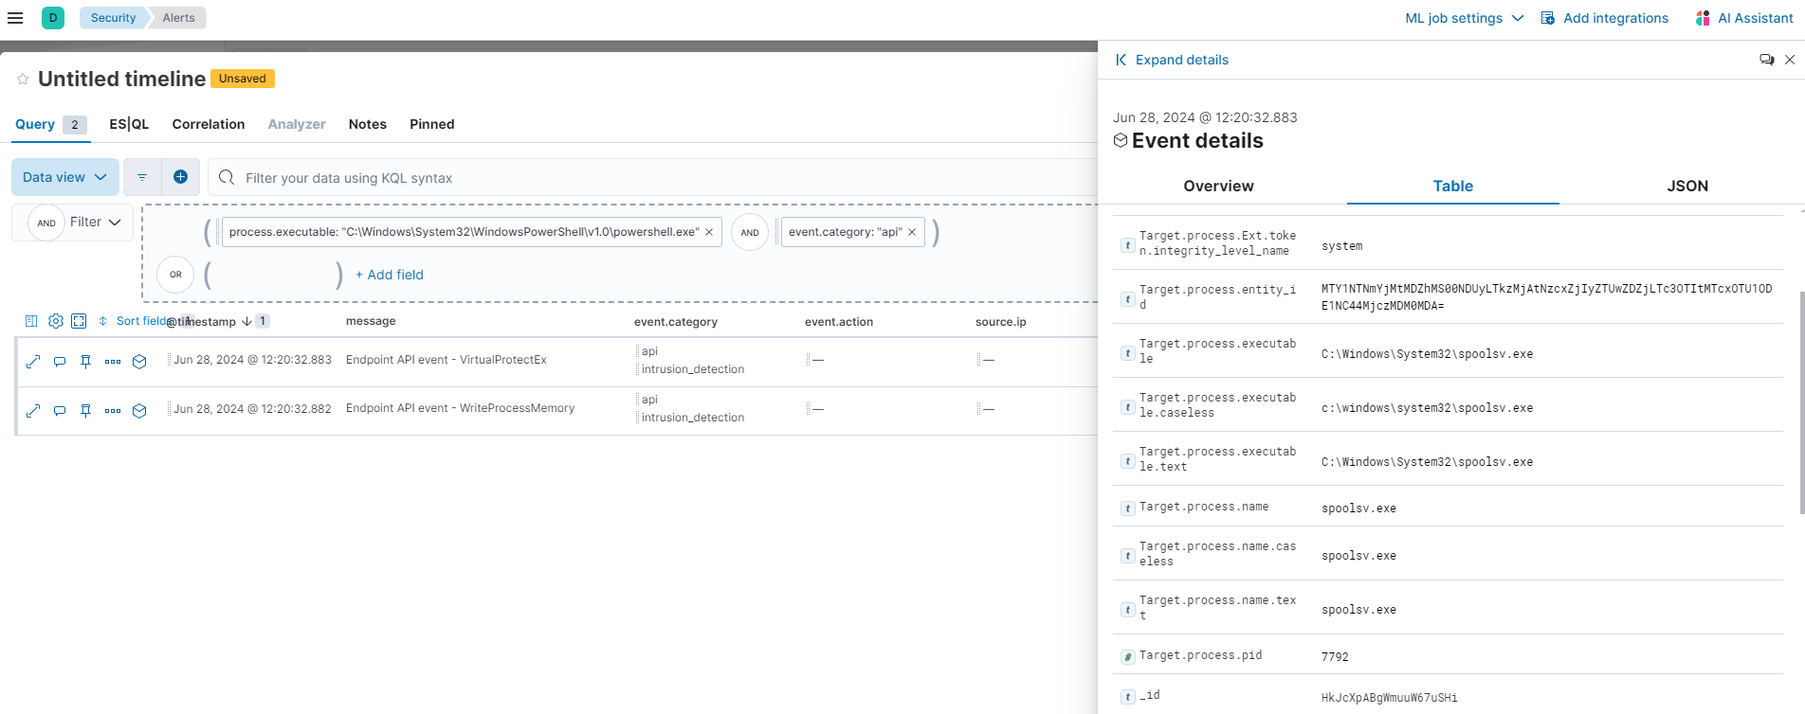Switch to the Correlation tab

(x=209, y=124)
